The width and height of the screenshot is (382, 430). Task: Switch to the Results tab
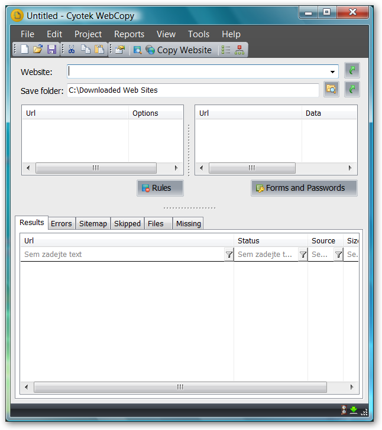pos(31,223)
